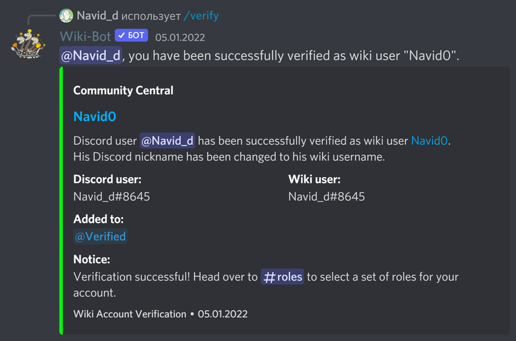This screenshot has height=341, width=516.
Task: Click @Navid_d mention inside embed description
Action: [x=168, y=141]
